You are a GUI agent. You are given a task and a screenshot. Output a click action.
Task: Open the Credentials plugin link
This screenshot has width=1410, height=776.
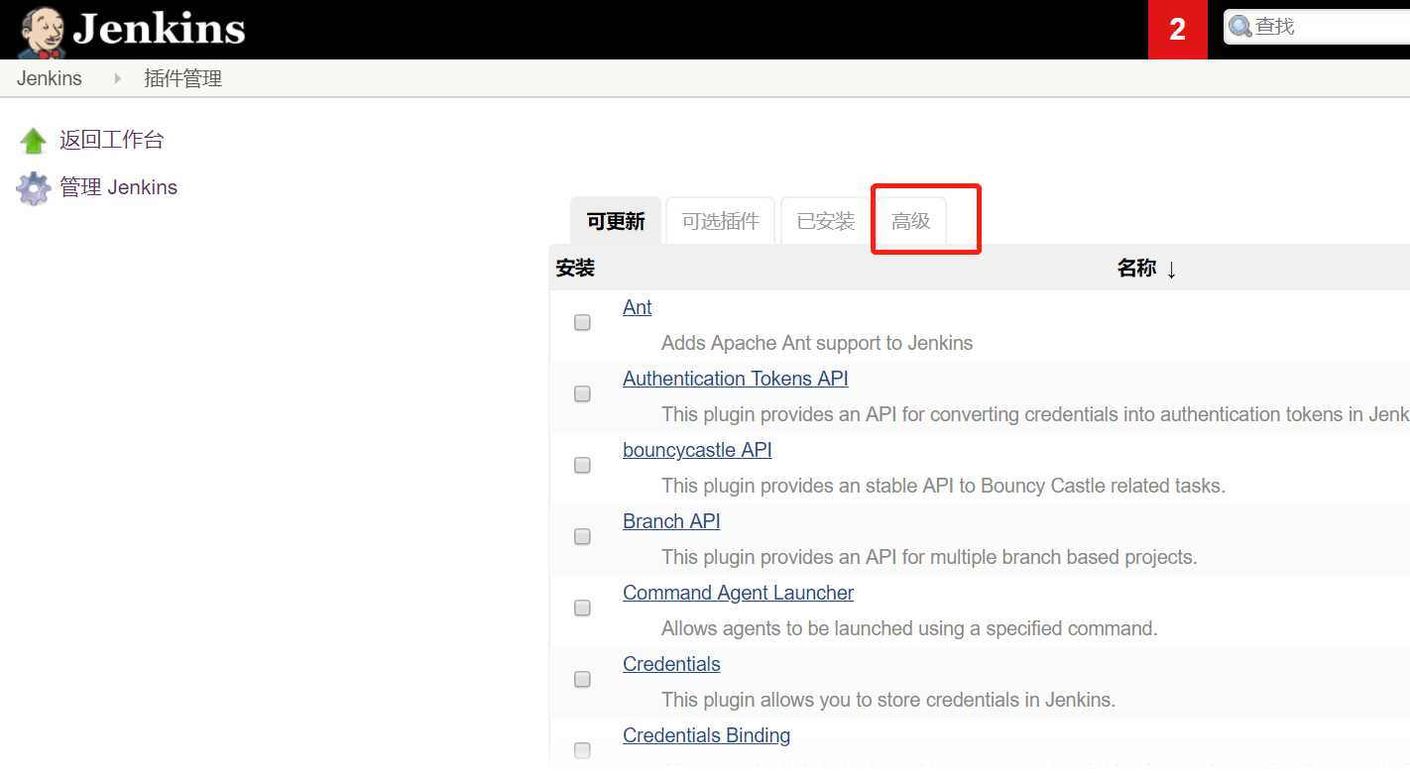[671, 664]
